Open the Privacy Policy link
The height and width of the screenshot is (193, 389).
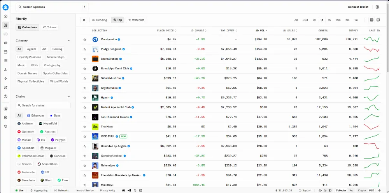coord(108,191)
